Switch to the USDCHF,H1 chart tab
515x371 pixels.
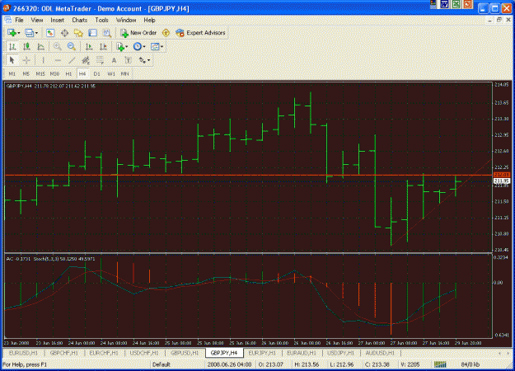[144, 353]
